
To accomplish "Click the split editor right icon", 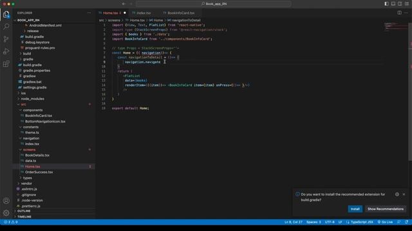I will pyautogui.click(x=399, y=13).
